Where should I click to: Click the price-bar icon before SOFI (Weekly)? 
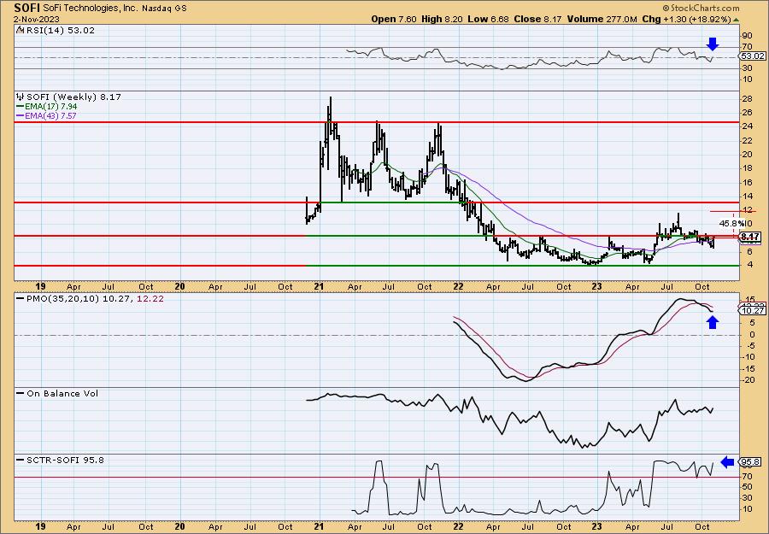tap(21, 97)
